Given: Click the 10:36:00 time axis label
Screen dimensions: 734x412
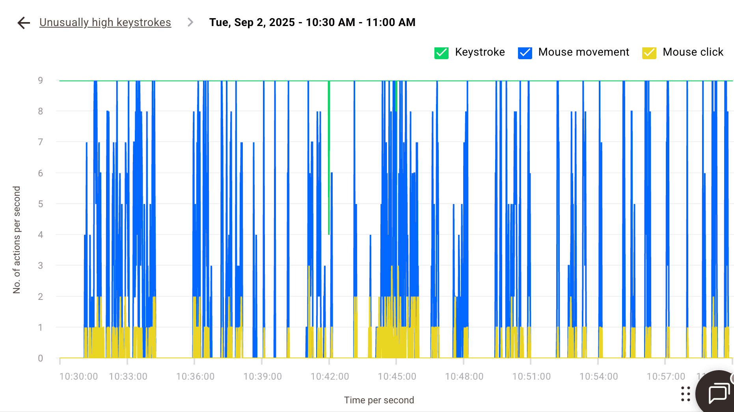Looking at the screenshot, I should pos(196,376).
